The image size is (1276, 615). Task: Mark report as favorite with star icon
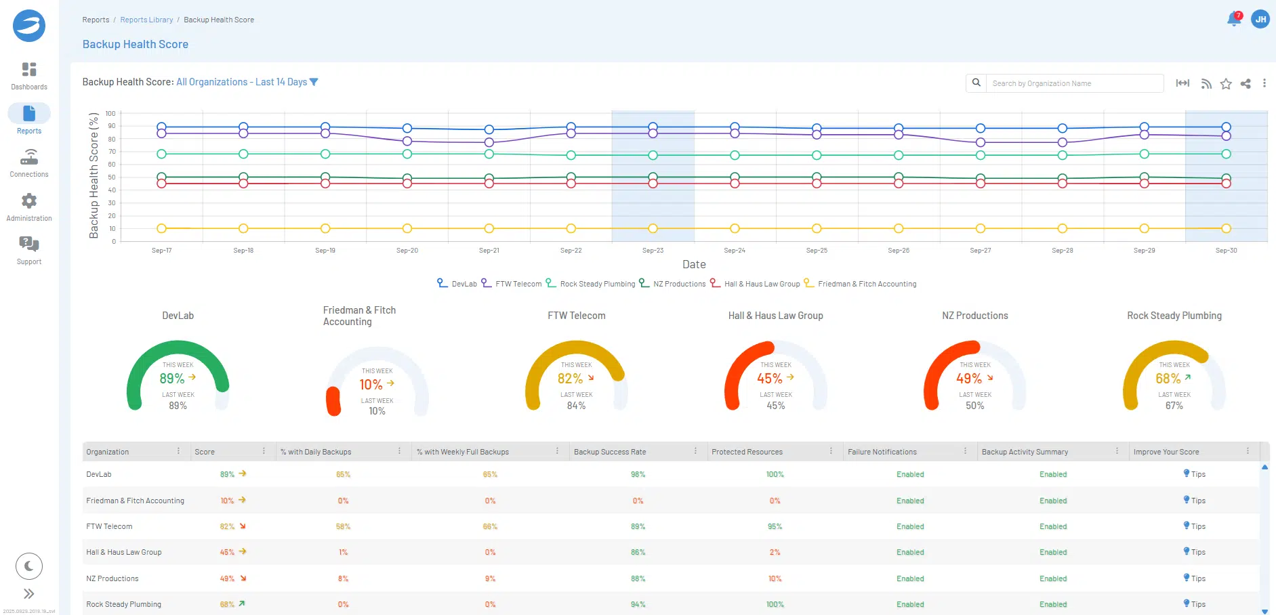coord(1226,83)
